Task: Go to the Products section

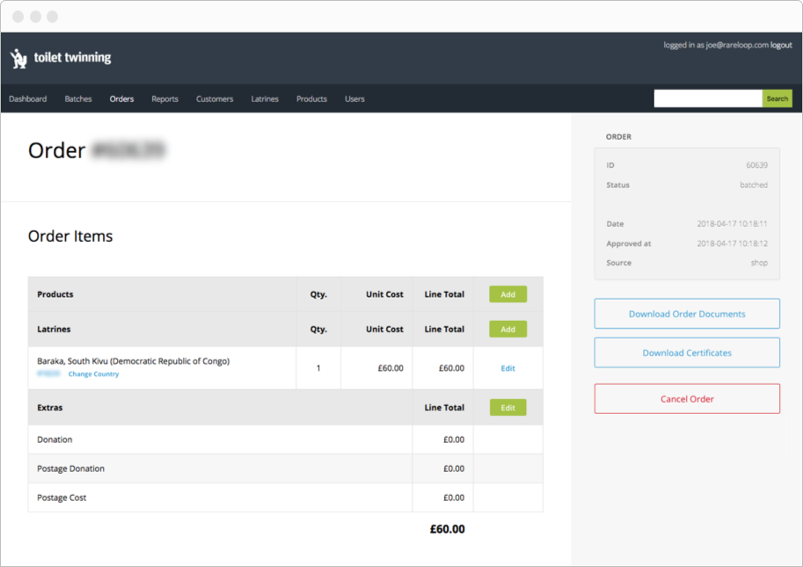Action: click(310, 98)
